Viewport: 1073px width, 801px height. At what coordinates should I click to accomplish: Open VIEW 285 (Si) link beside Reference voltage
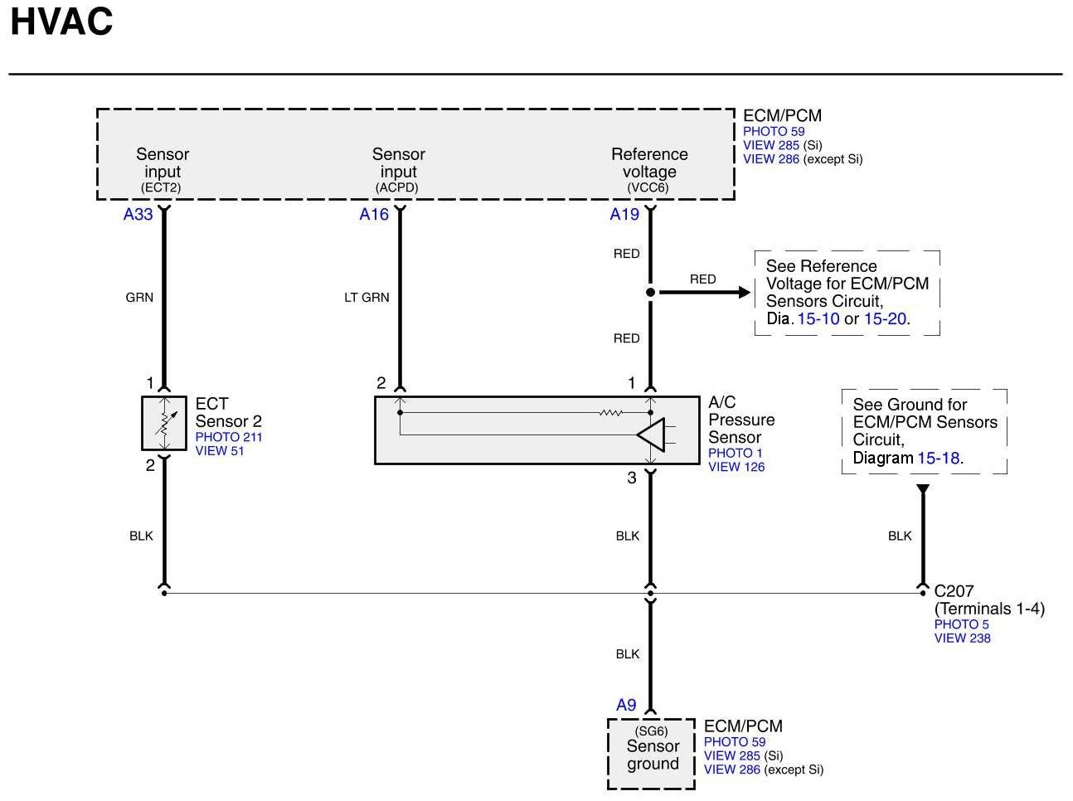click(770, 145)
